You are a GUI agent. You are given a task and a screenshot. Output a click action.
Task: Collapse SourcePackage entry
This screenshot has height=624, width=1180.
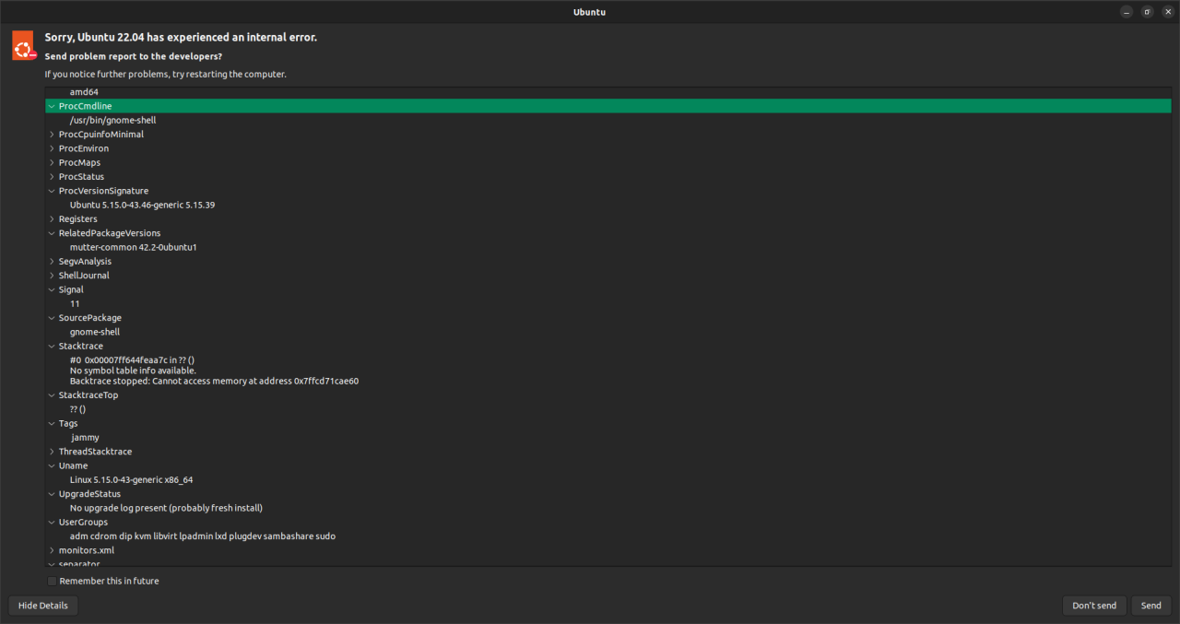coord(52,318)
